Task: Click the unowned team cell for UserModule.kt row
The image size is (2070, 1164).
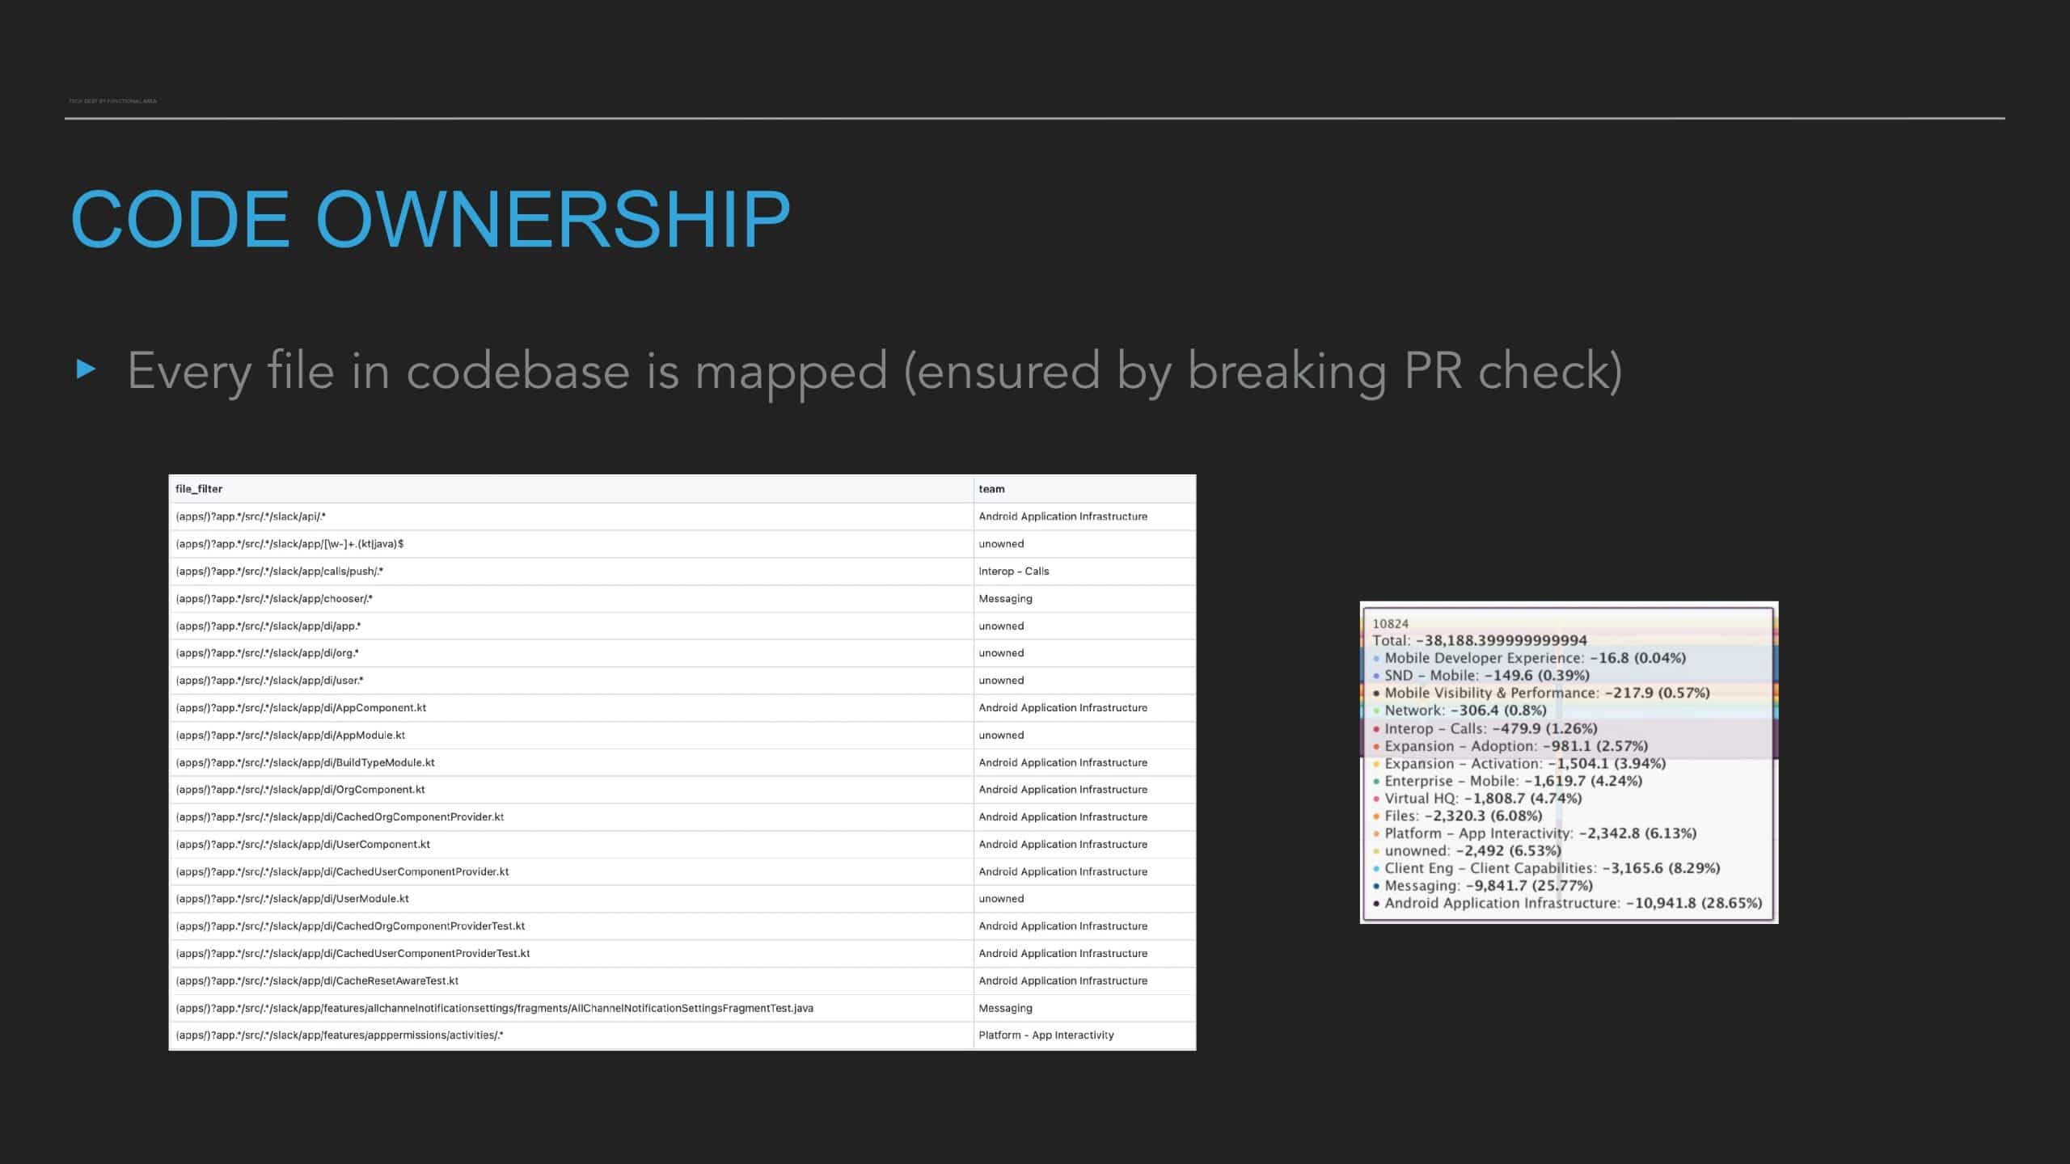Action: pyautogui.click(x=1084, y=899)
